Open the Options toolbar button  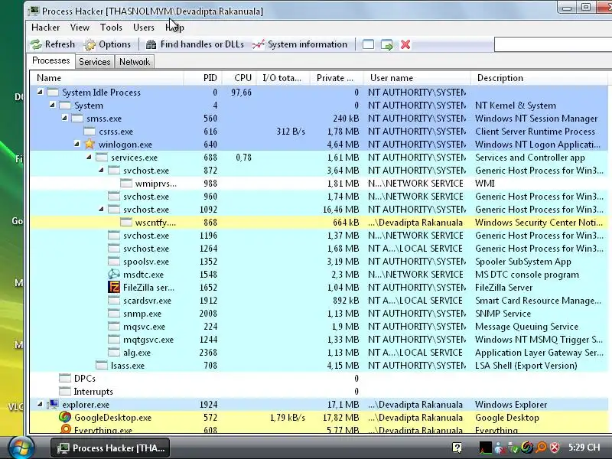pos(108,44)
